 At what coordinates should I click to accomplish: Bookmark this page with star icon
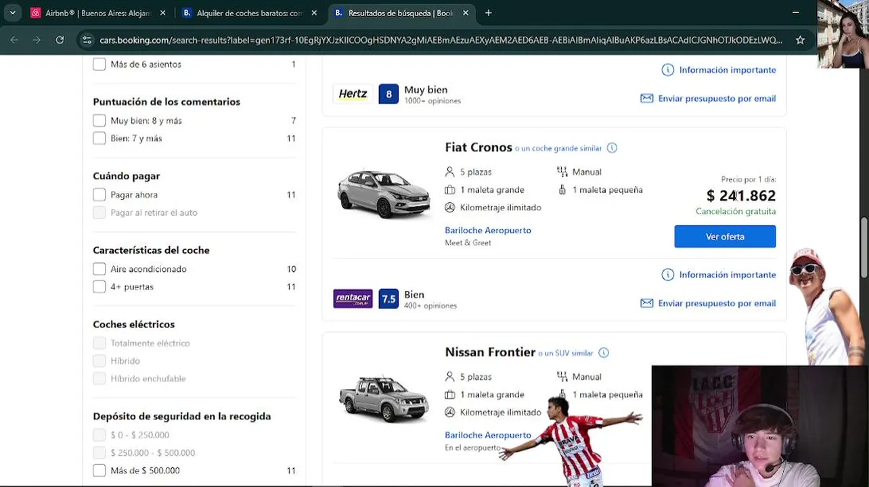tap(800, 40)
